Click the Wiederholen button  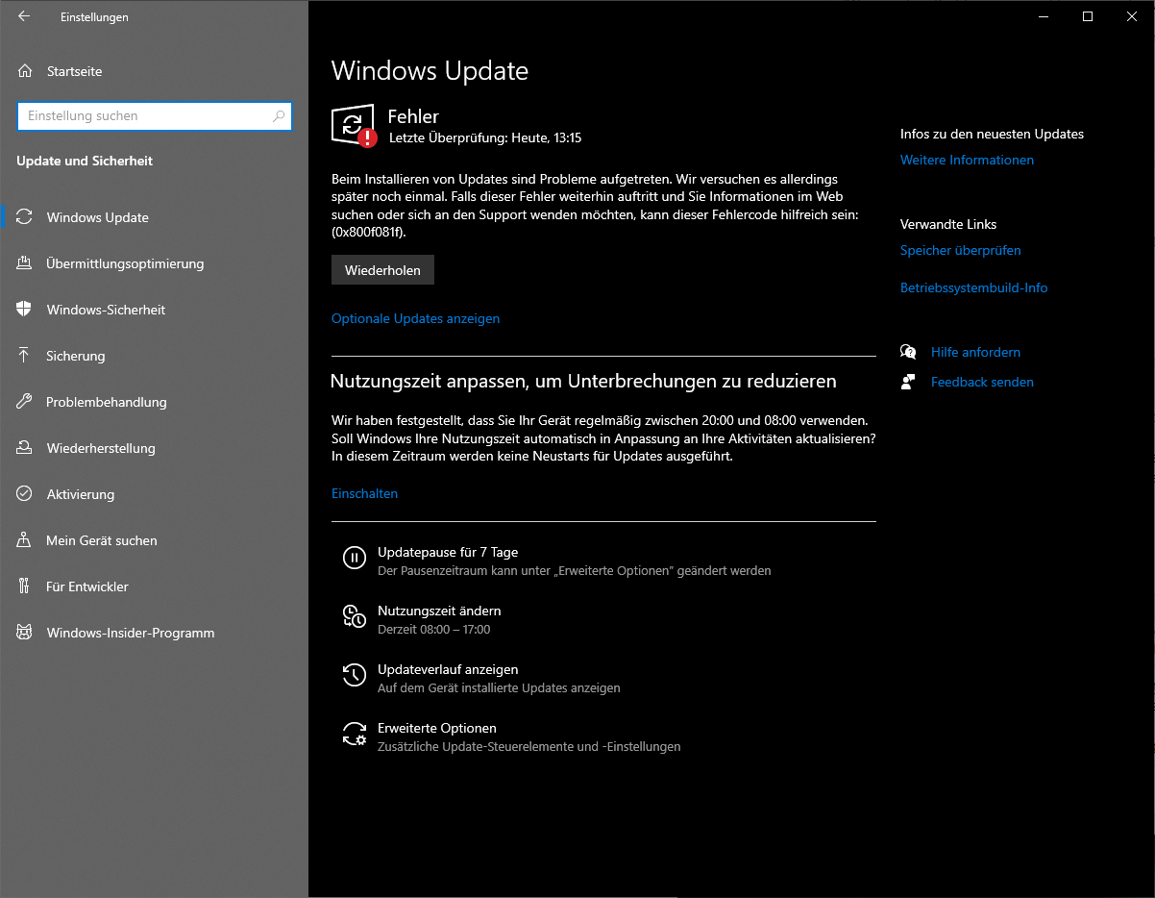tap(382, 270)
